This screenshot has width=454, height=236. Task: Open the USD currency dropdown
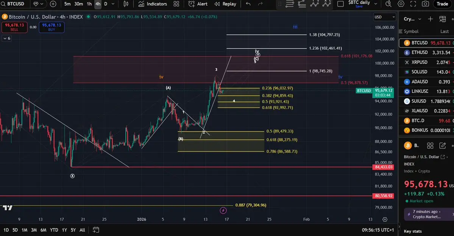click(384, 17)
